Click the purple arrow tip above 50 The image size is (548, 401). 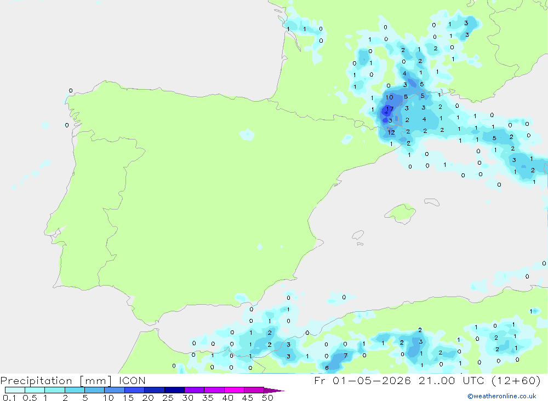[x=273, y=391]
